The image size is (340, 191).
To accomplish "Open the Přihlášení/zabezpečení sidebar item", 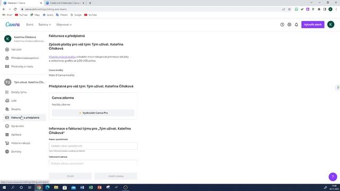I will tap(24, 58).
